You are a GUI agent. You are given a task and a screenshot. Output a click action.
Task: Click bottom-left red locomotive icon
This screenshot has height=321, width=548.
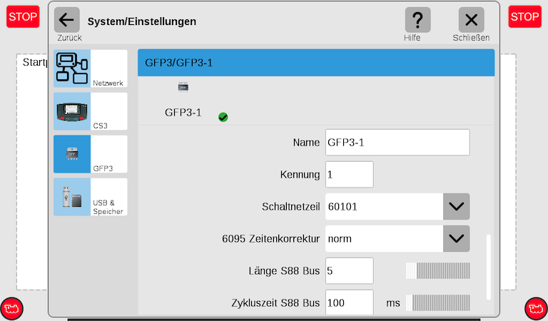[12, 308]
